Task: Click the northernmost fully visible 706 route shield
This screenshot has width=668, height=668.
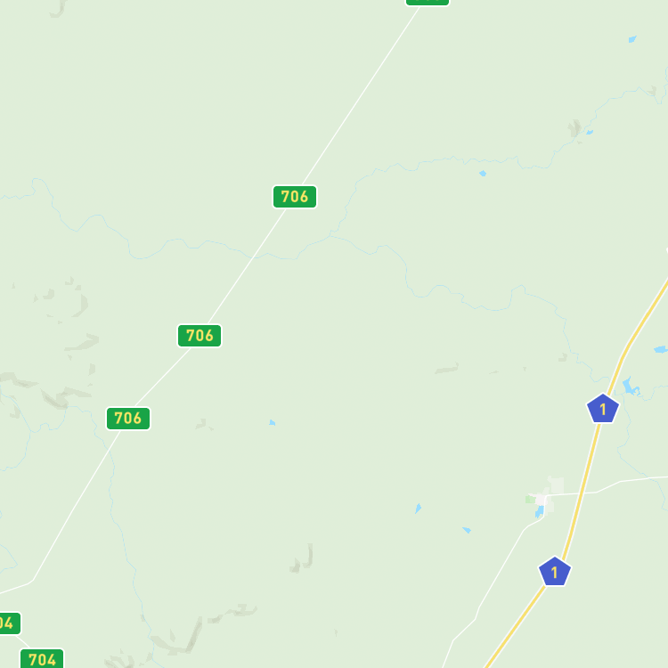Action: coord(295,197)
